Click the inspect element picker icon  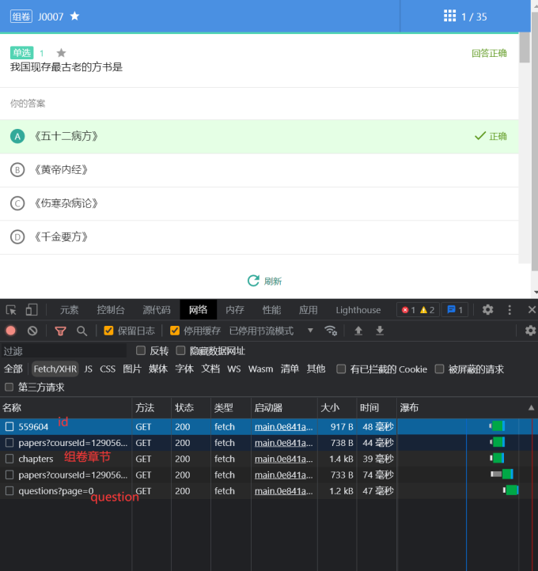tap(10, 310)
